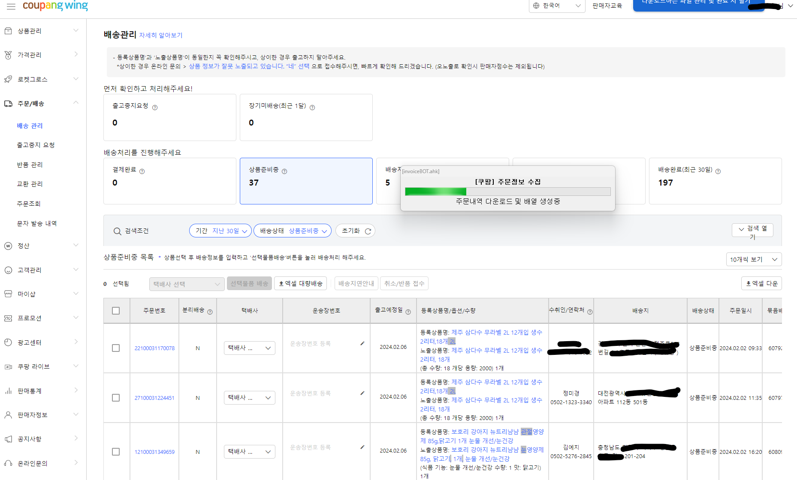Viewport: 797px width, 480px height.
Task: Select the 배송완료 status card
Action: pyautogui.click(x=715, y=181)
